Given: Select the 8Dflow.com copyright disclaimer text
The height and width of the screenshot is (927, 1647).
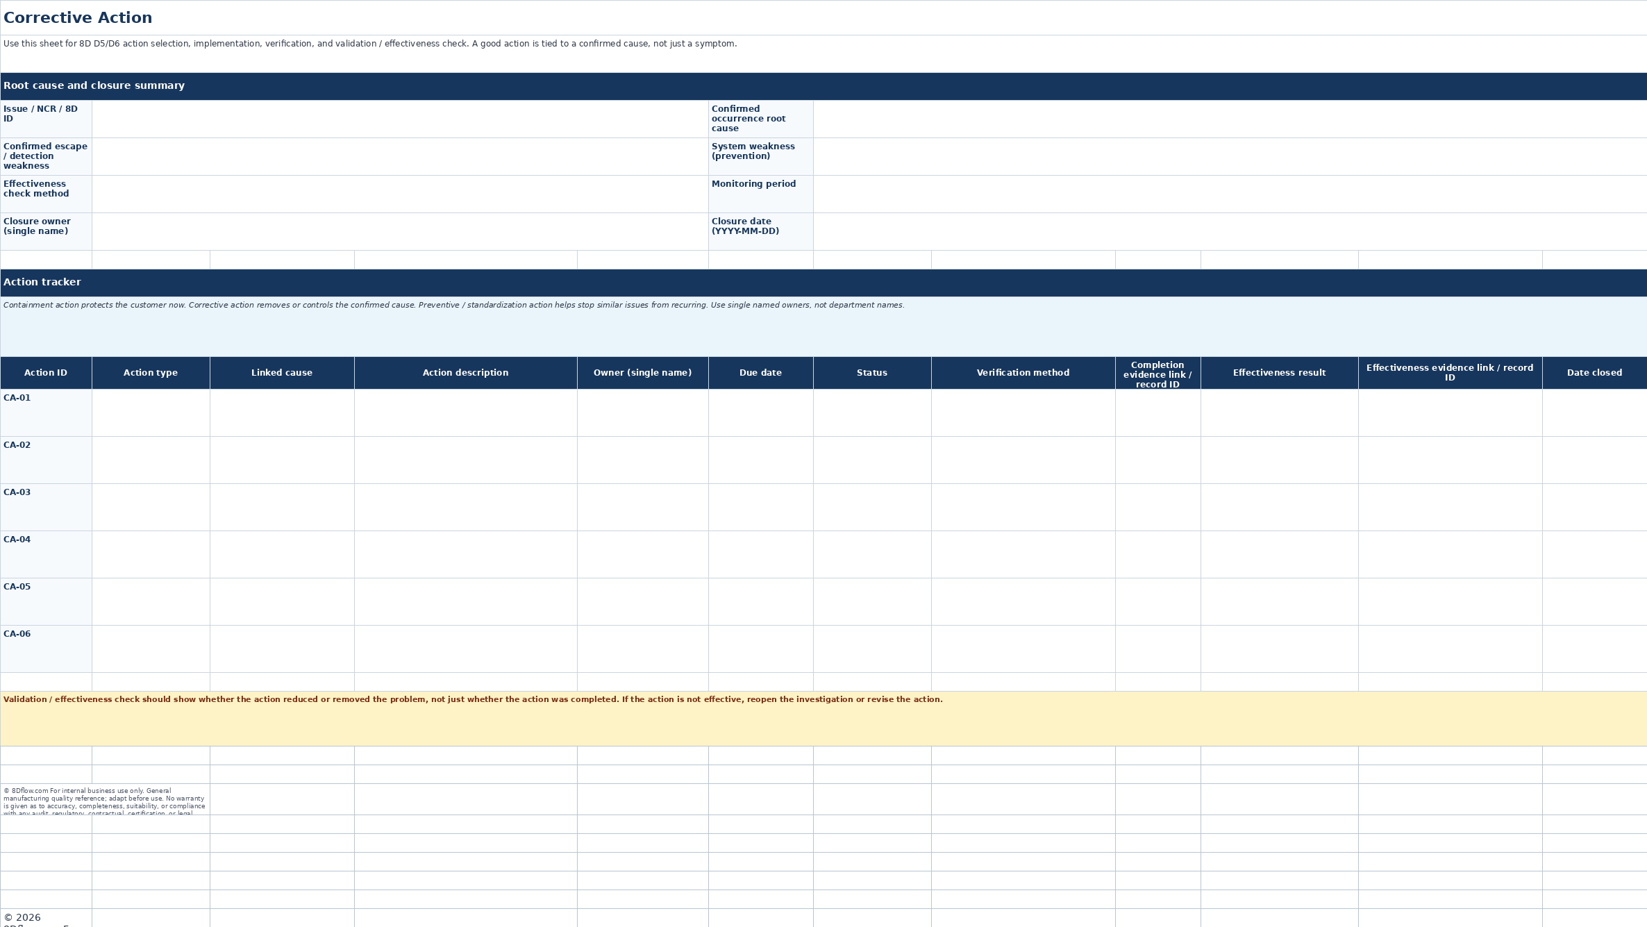Looking at the screenshot, I should point(105,799).
